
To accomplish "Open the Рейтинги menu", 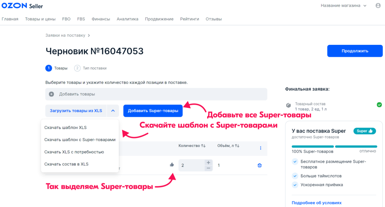I will 190,19.
